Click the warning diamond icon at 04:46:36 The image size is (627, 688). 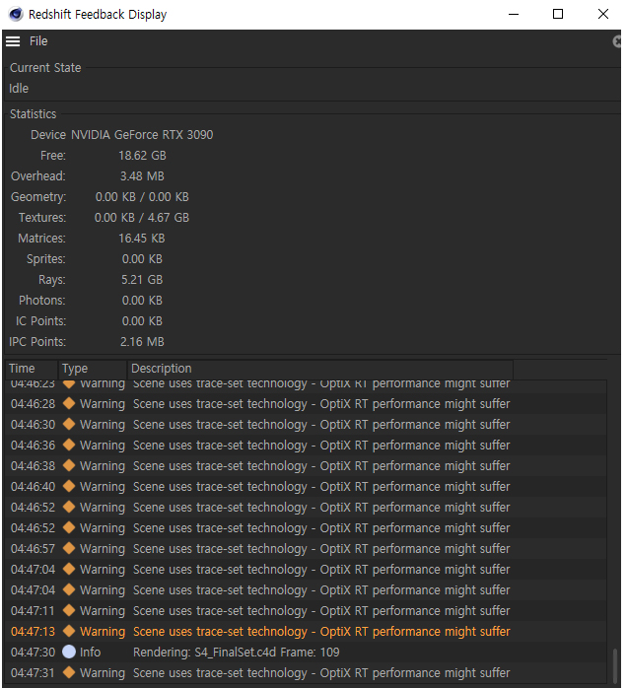[x=69, y=445]
